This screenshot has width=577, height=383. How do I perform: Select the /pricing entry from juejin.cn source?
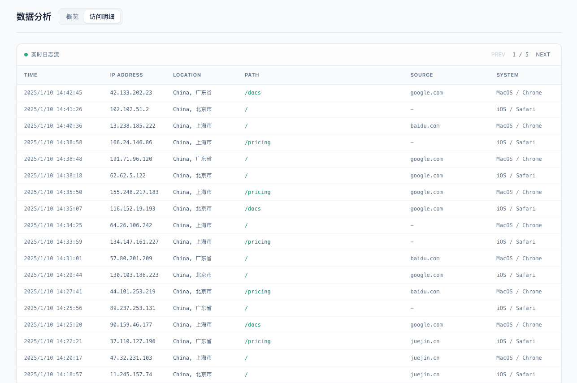click(x=258, y=341)
